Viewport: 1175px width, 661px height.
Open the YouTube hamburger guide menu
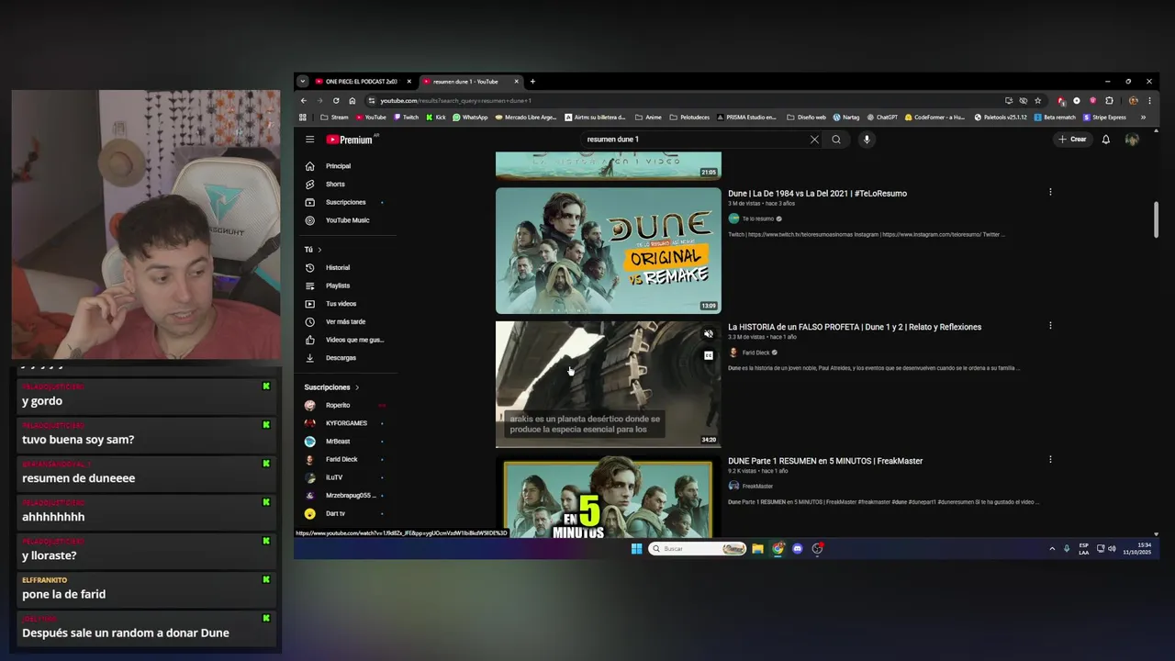pyautogui.click(x=309, y=140)
